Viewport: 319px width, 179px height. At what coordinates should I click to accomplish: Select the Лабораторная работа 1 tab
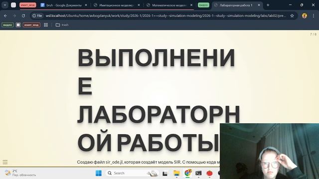pos(236,5)
